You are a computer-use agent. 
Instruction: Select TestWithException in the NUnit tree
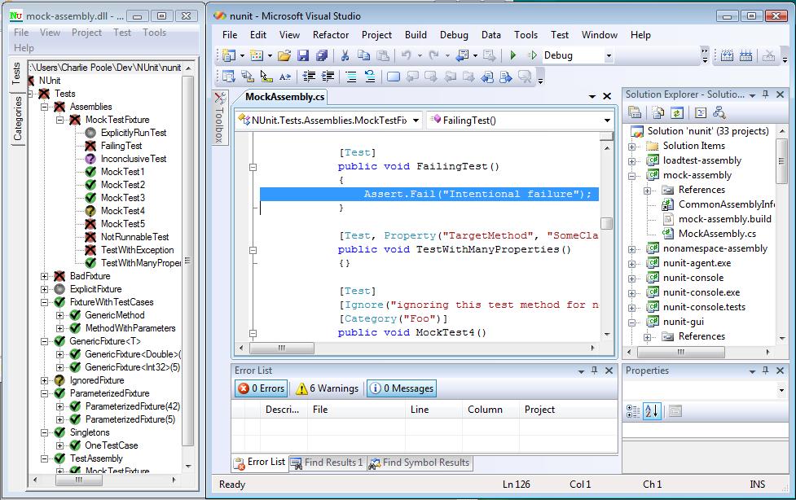pyautogui.click(x=137, y=250)
